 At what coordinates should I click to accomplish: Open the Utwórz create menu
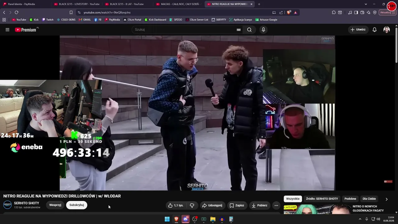(x=358, y=30)
